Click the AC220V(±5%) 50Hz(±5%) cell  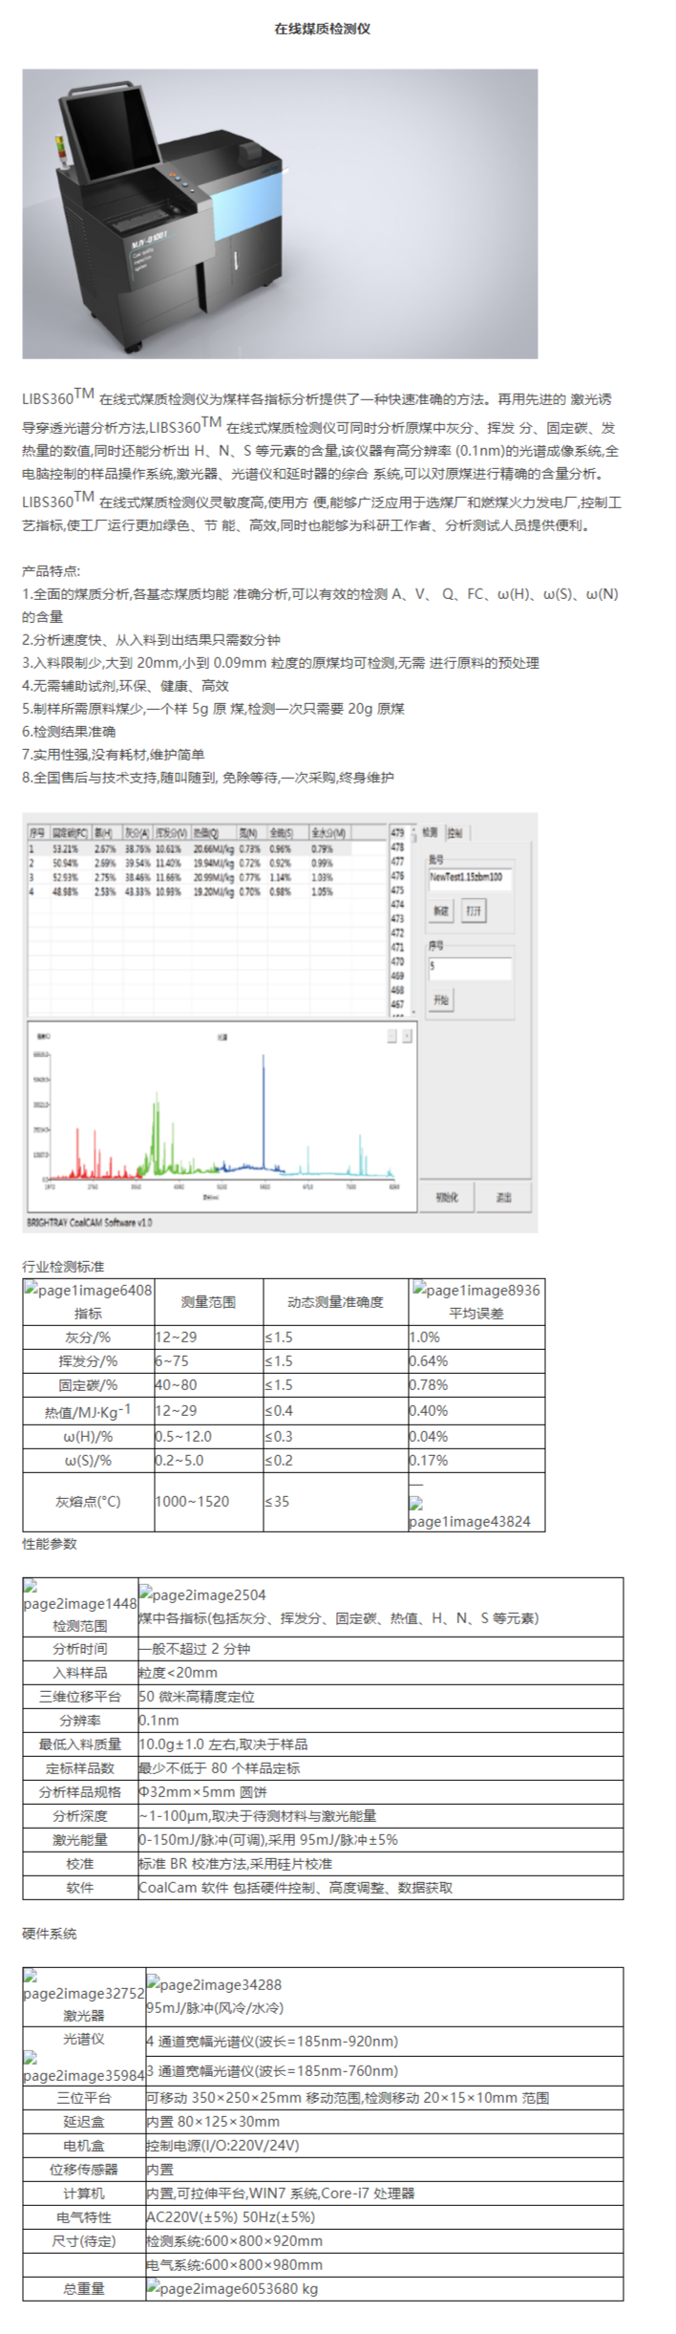click(384, 2216)
